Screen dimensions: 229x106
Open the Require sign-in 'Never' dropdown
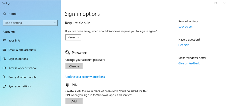tap(73, 37)
